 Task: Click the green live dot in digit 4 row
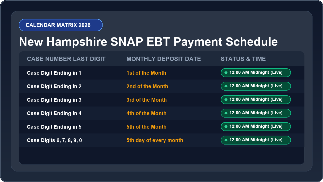pyautogui.click(x=226, y=113)
